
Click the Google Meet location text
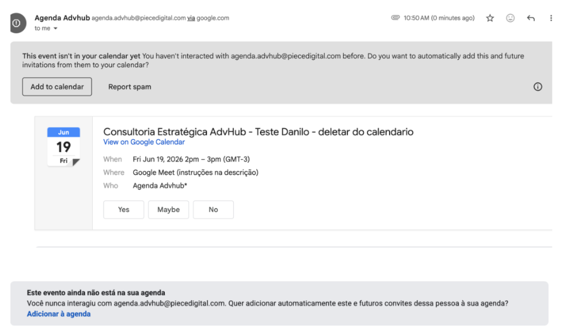[x=196, y=172]
